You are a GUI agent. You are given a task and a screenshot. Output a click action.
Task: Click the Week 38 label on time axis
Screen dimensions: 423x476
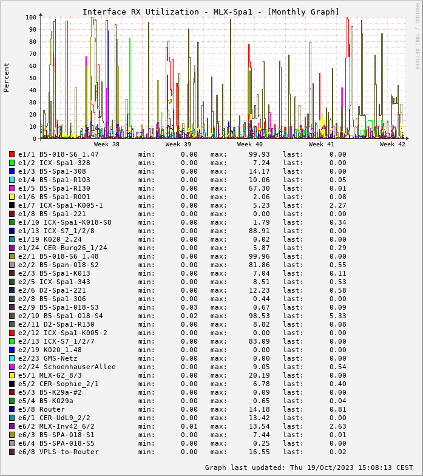pyautogui.click(x=107, y=144)
